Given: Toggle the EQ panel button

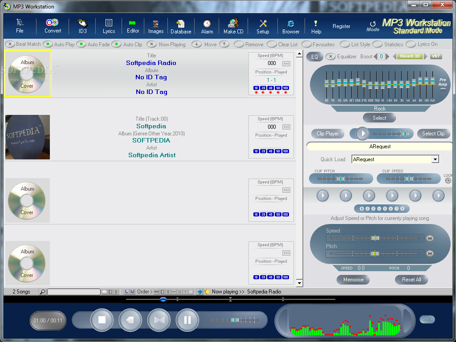Looking at the screenshot, I should (x=315, y=57).
